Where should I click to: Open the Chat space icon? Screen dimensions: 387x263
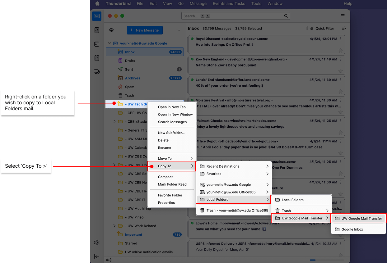tap(97, 72)
